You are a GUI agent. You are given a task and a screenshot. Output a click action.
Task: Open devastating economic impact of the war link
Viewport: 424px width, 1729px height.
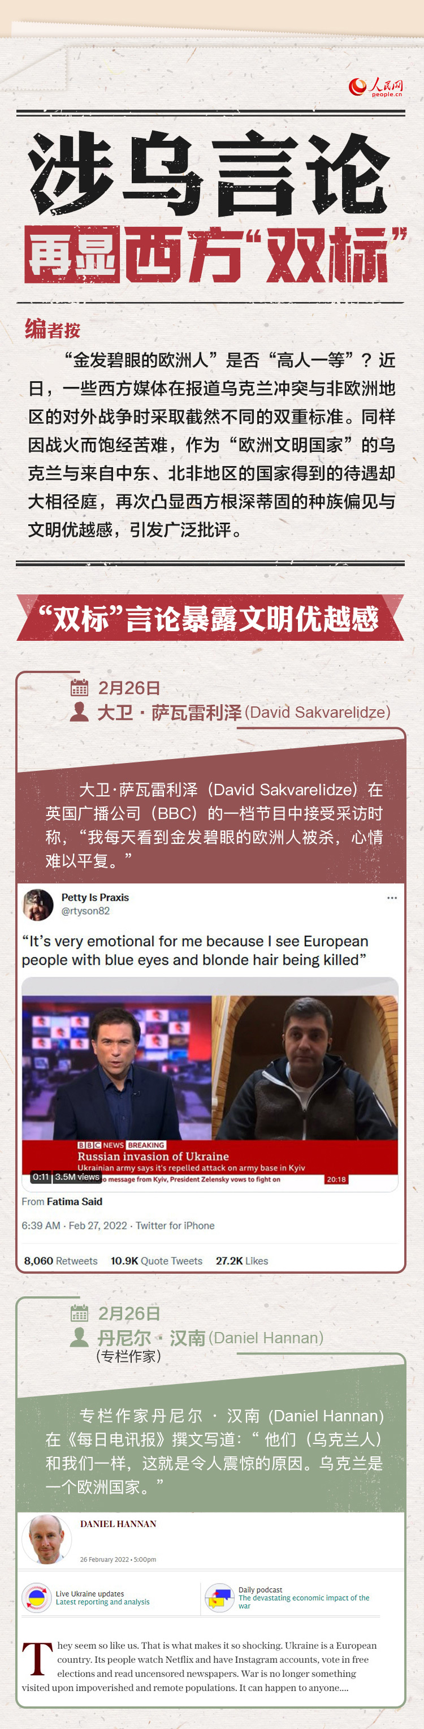click(x=304, y=1602)
